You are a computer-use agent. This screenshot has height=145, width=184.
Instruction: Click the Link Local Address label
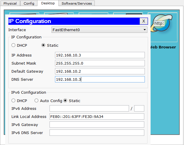[29, 116]
